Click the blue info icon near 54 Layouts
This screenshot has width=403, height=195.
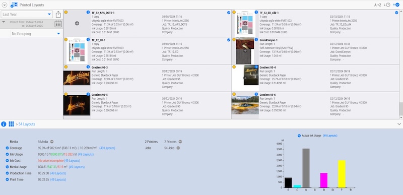pos(4,124)
